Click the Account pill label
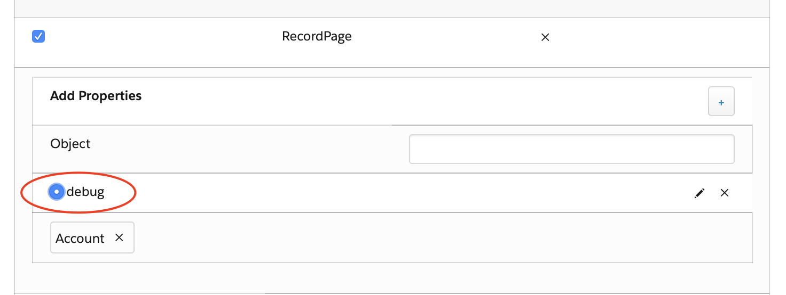Viewport: 786px width, 295px height. pyautogui.click(x=80, y=238)
